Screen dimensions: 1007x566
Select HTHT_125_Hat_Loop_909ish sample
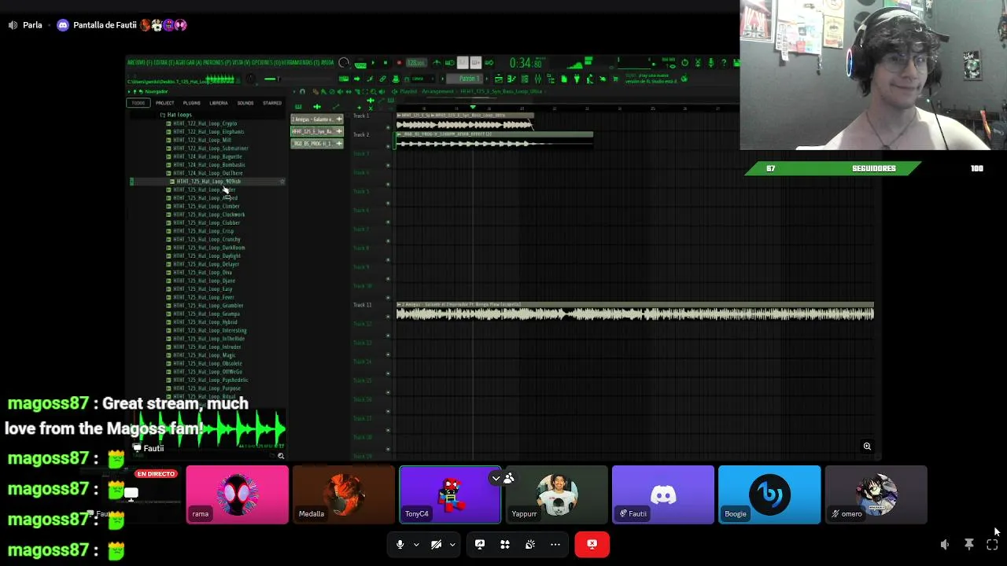coord(208,182)
